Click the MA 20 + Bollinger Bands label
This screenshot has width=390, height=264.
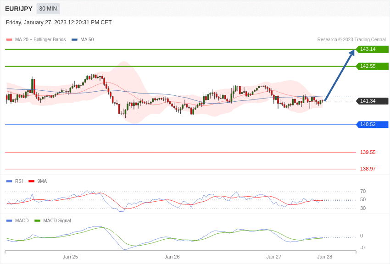pyautogui.click(x=40, y=39)
